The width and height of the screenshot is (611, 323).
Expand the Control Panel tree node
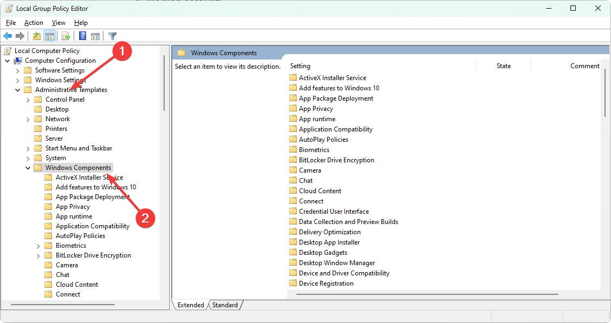coord(28,100)
